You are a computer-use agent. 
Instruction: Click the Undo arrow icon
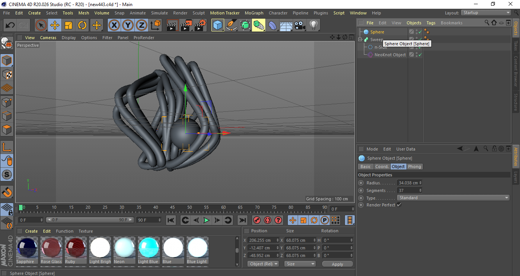coord(10,25)
